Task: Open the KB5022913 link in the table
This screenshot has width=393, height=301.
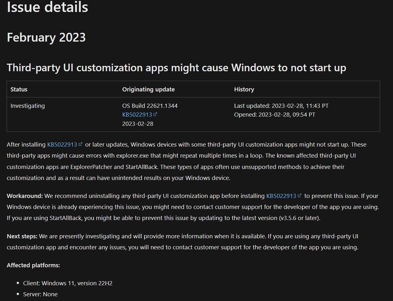Action: [137, 115]
